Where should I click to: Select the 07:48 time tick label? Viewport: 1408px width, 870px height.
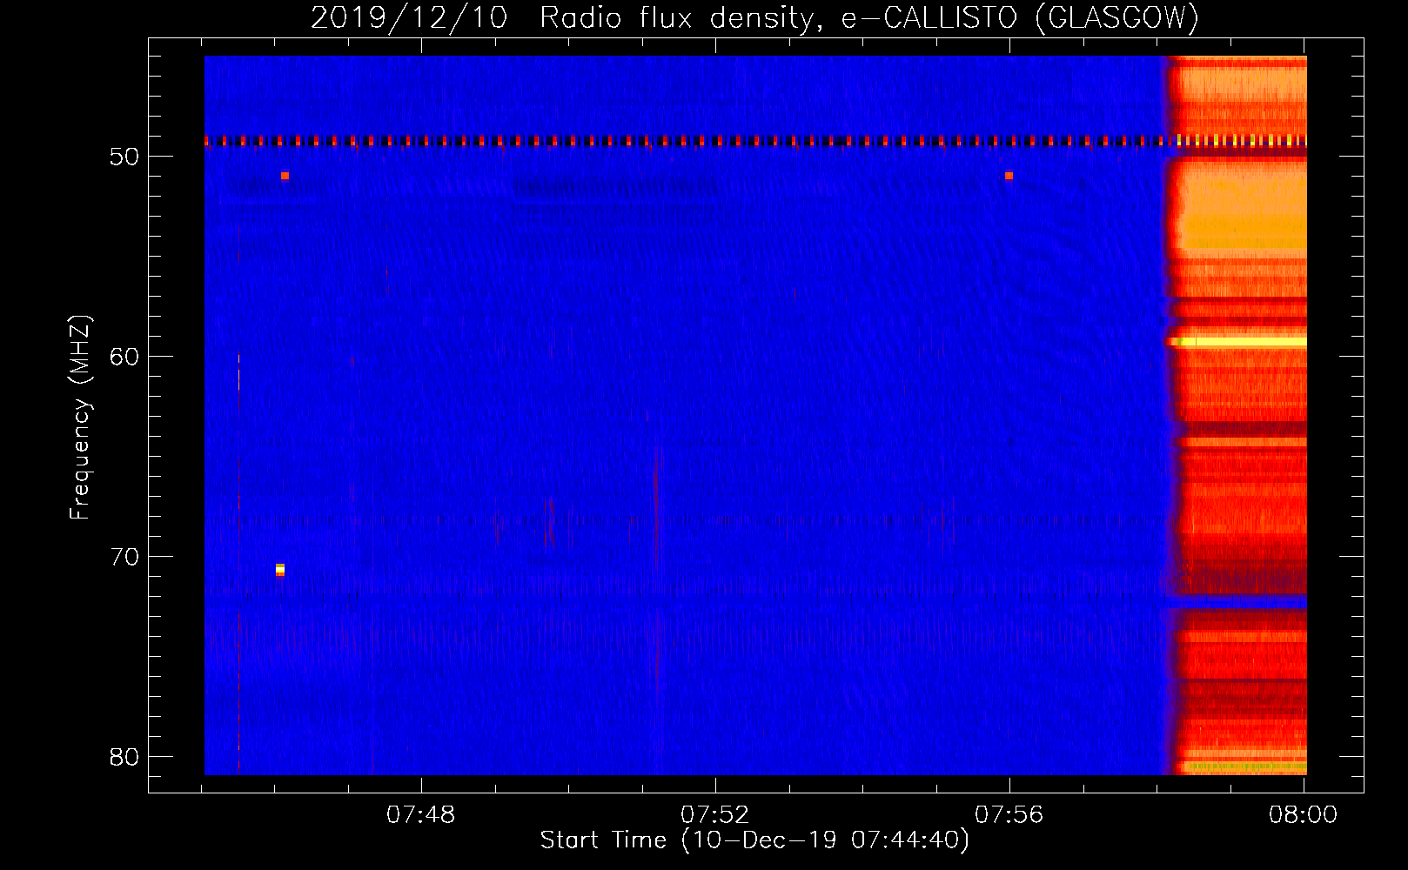[x=421, y=814]
